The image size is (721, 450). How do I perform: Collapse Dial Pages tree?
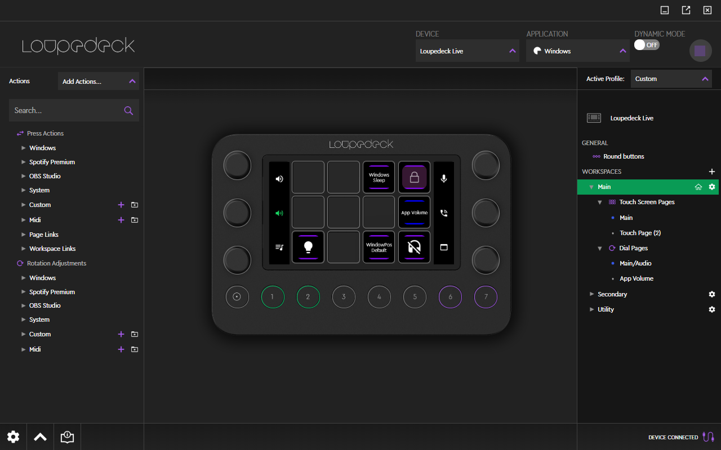(600, 248)
